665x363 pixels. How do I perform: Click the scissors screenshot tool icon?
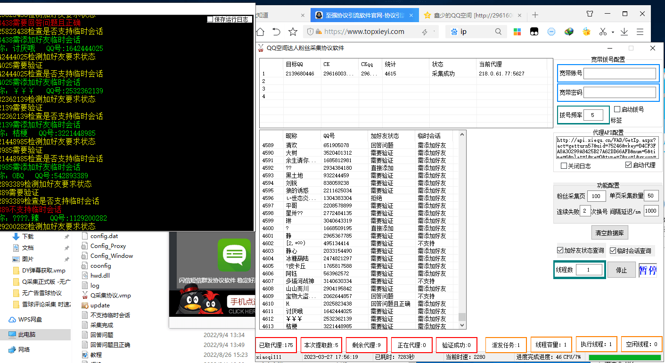(603, 32)
